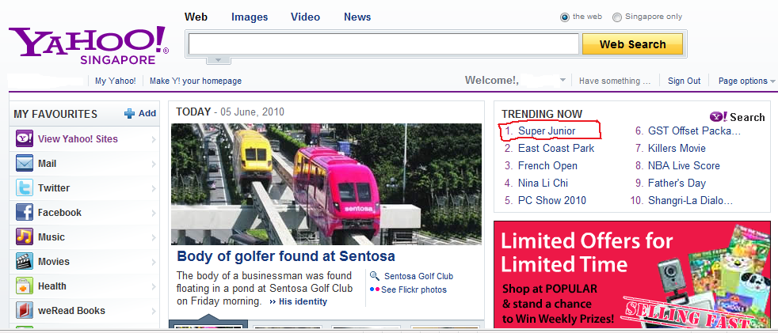This screenshot has height=333, width=778.
Task: Click the "Have something ..." status field
Action: tap(615, 81)
